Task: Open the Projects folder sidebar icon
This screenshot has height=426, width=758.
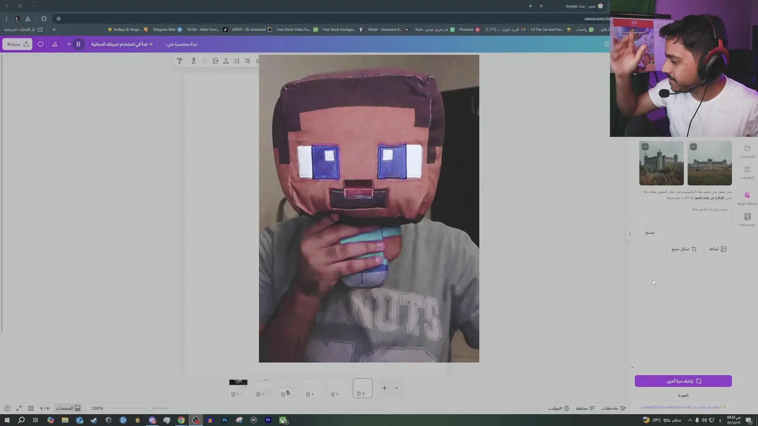Action: 747,151
